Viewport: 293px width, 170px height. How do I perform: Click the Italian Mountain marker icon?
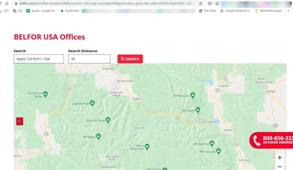(147, 147)
